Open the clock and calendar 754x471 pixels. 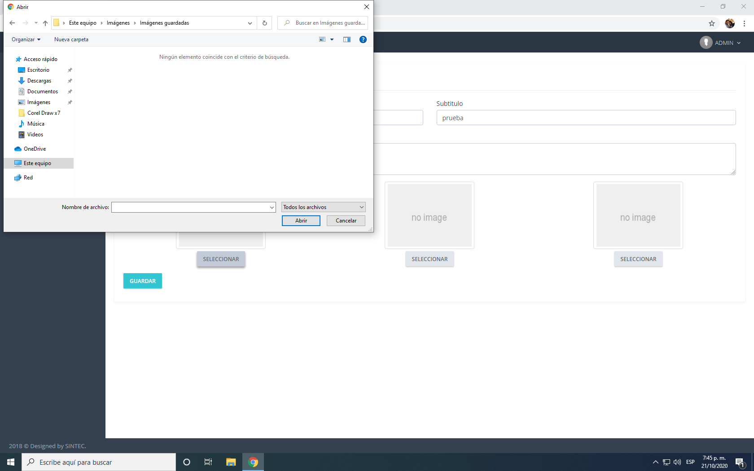715,462
